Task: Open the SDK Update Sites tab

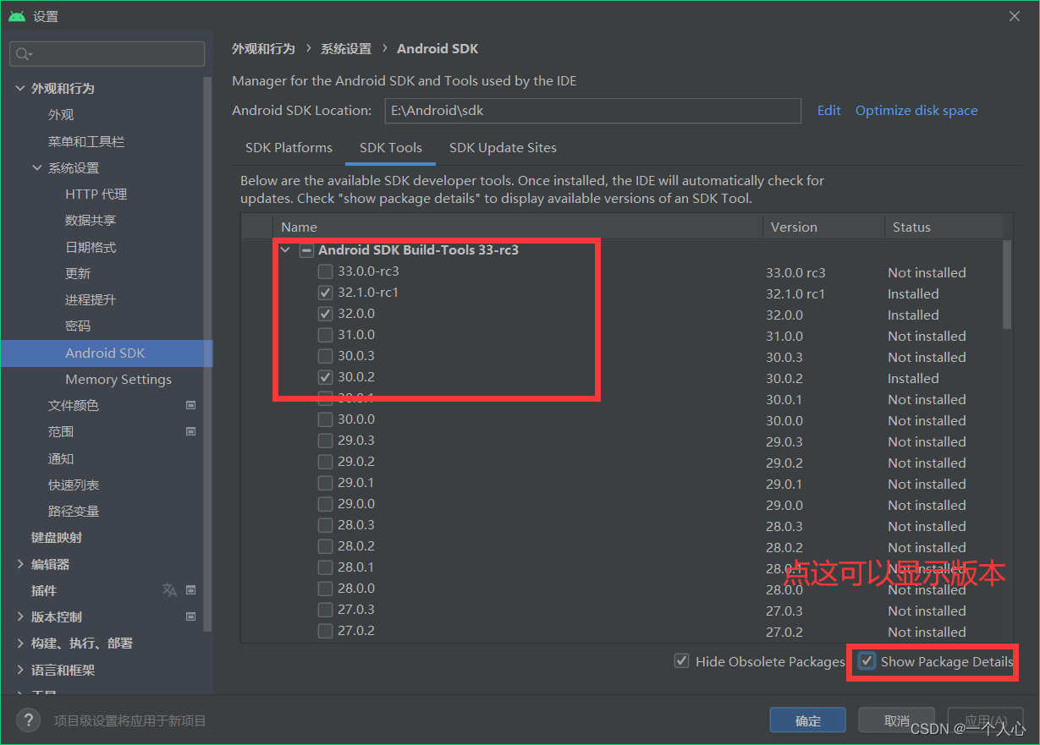Action: (x=503, y=148)
